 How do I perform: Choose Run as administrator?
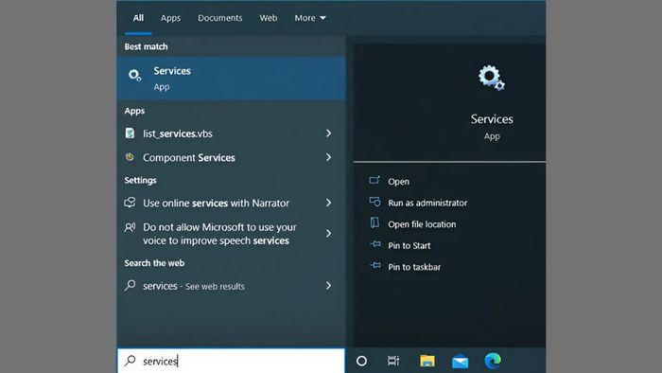click(x=427, y=203)
